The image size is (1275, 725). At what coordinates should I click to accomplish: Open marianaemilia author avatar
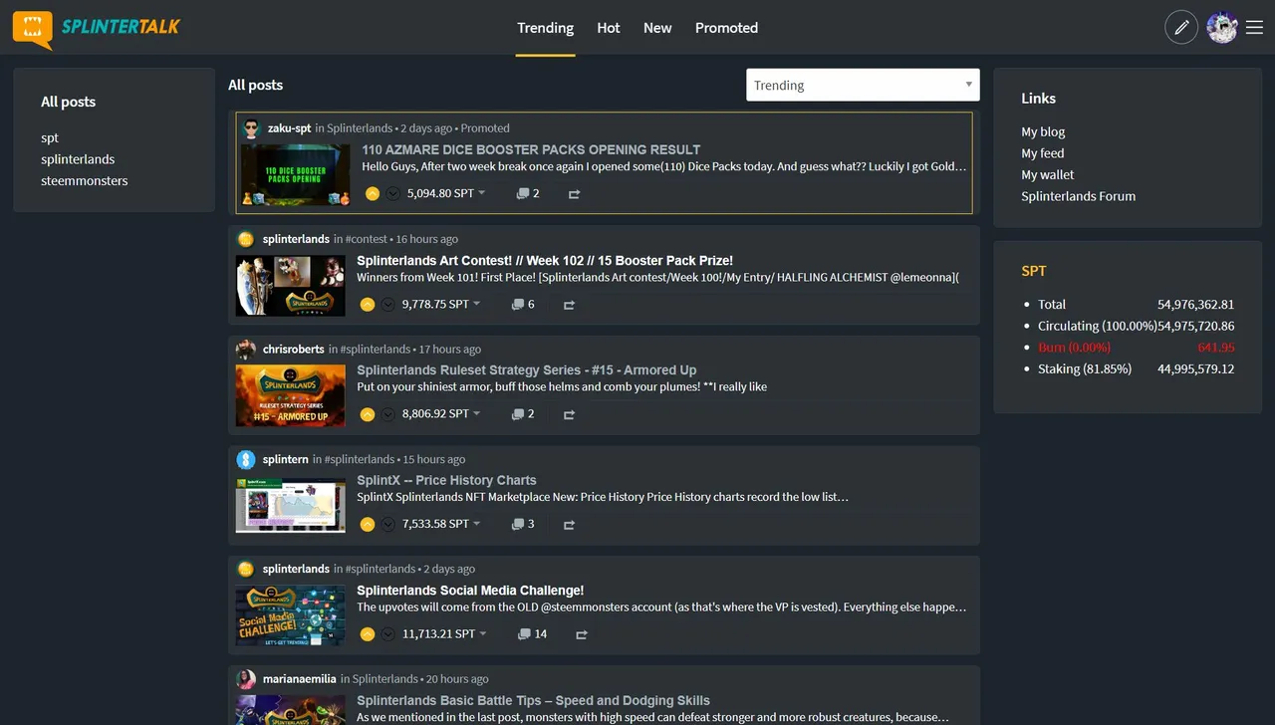[246, 679]
